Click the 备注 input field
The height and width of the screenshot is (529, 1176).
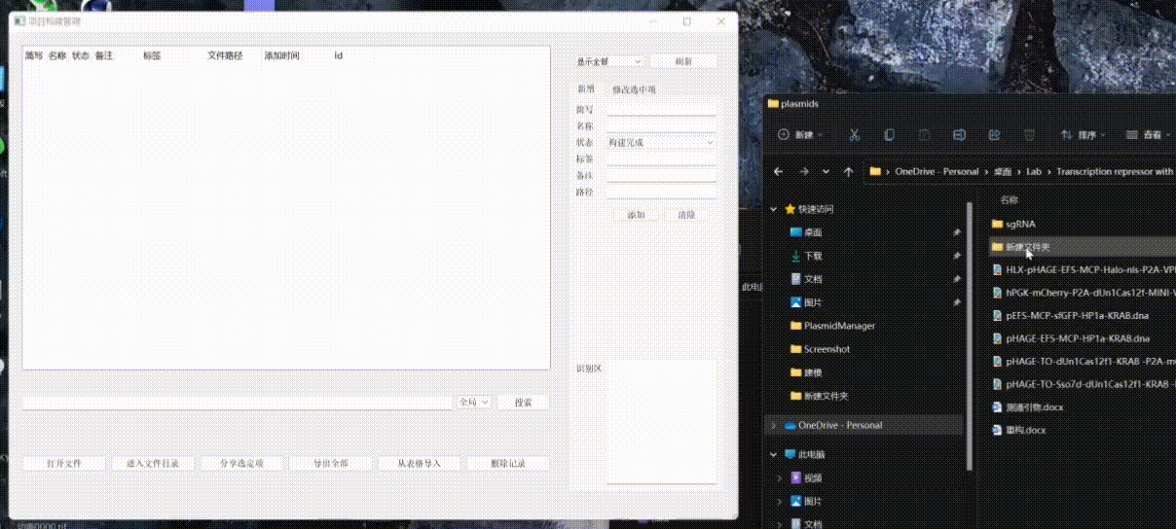coord(661,175)
